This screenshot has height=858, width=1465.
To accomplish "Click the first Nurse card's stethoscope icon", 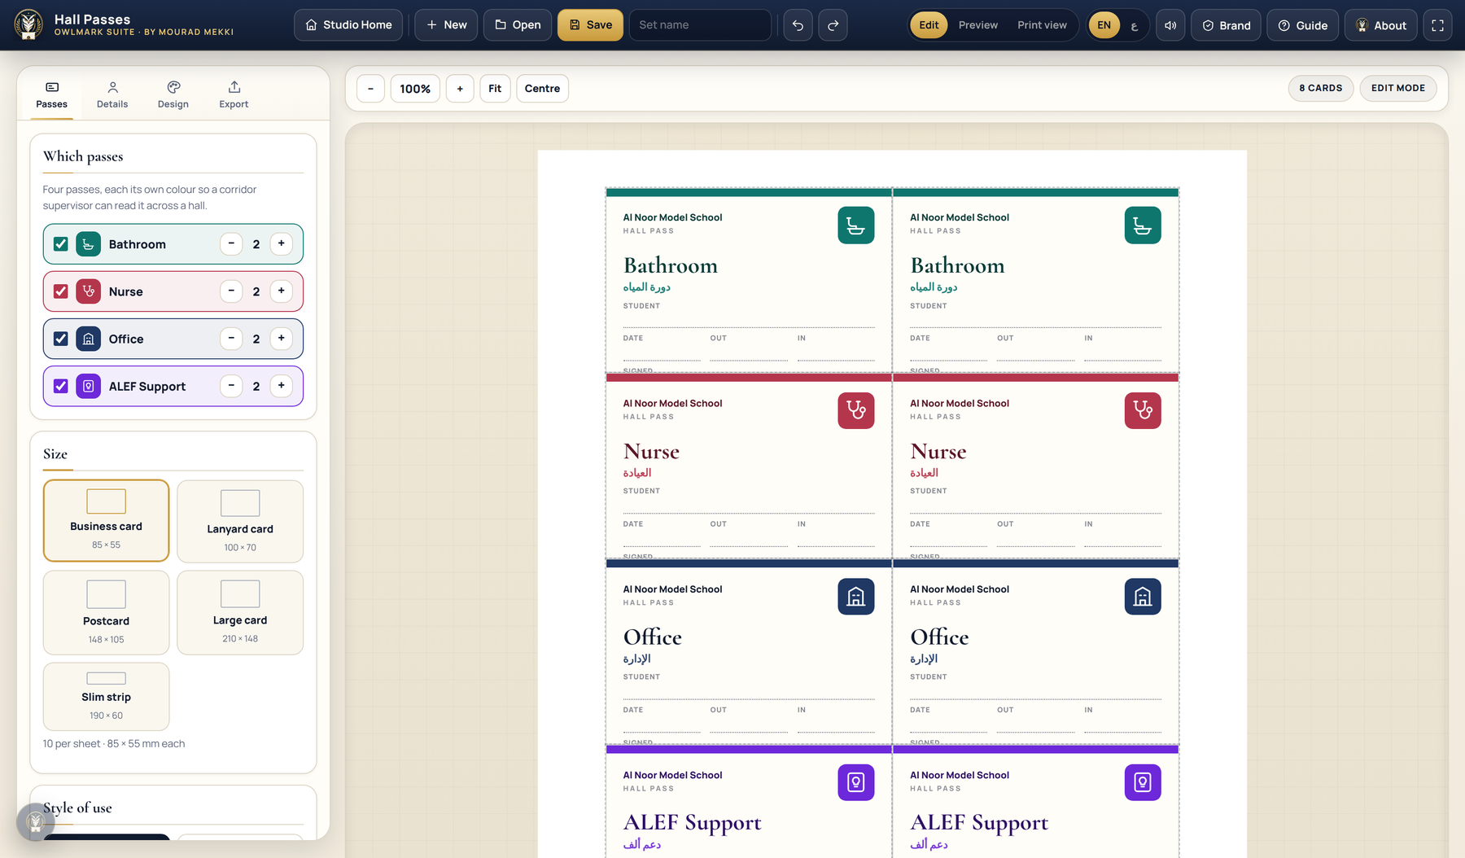I will click(855, 410).
